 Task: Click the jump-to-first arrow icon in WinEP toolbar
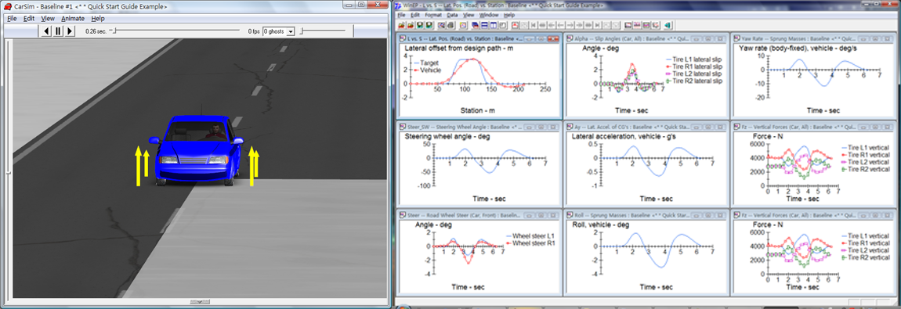[x=534, y=25]
